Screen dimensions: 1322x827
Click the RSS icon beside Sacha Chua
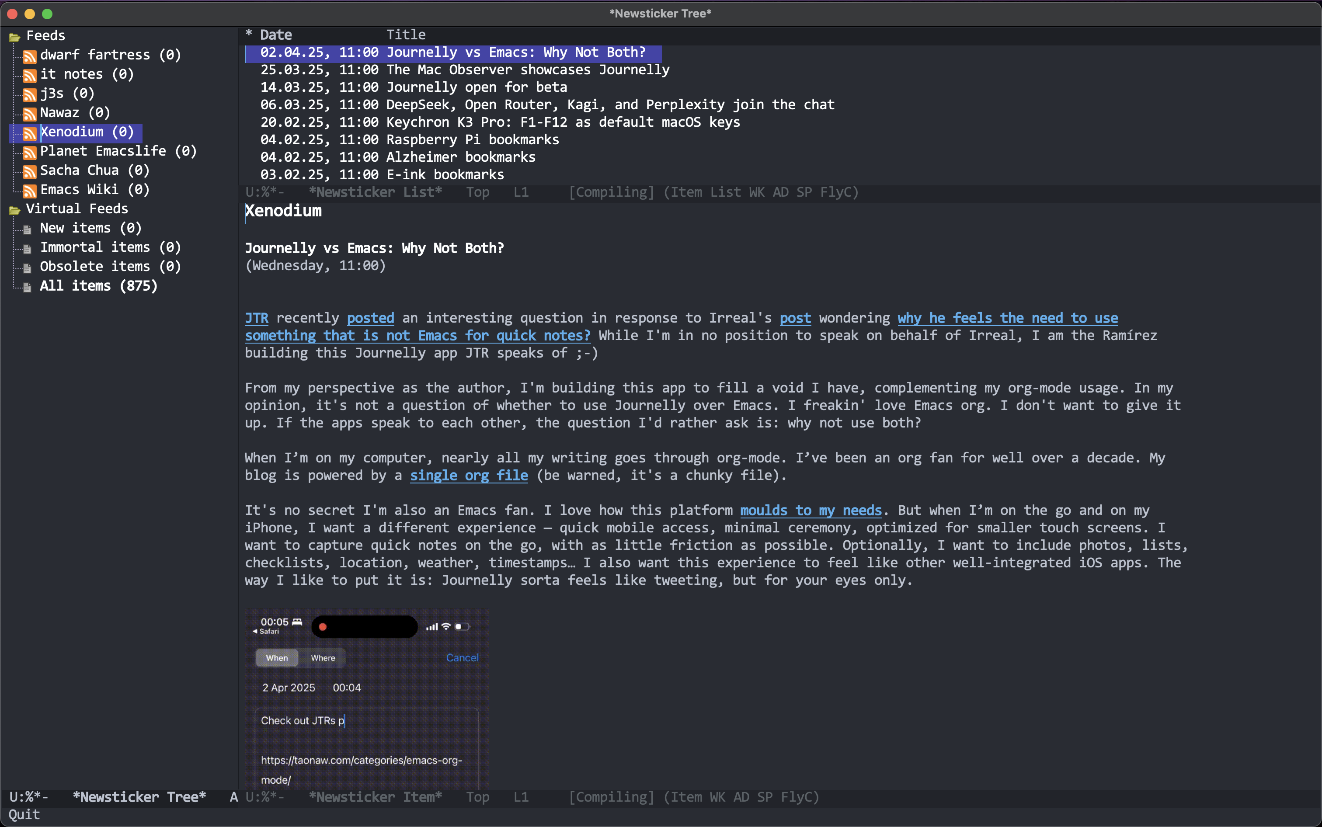click(30, 171)
